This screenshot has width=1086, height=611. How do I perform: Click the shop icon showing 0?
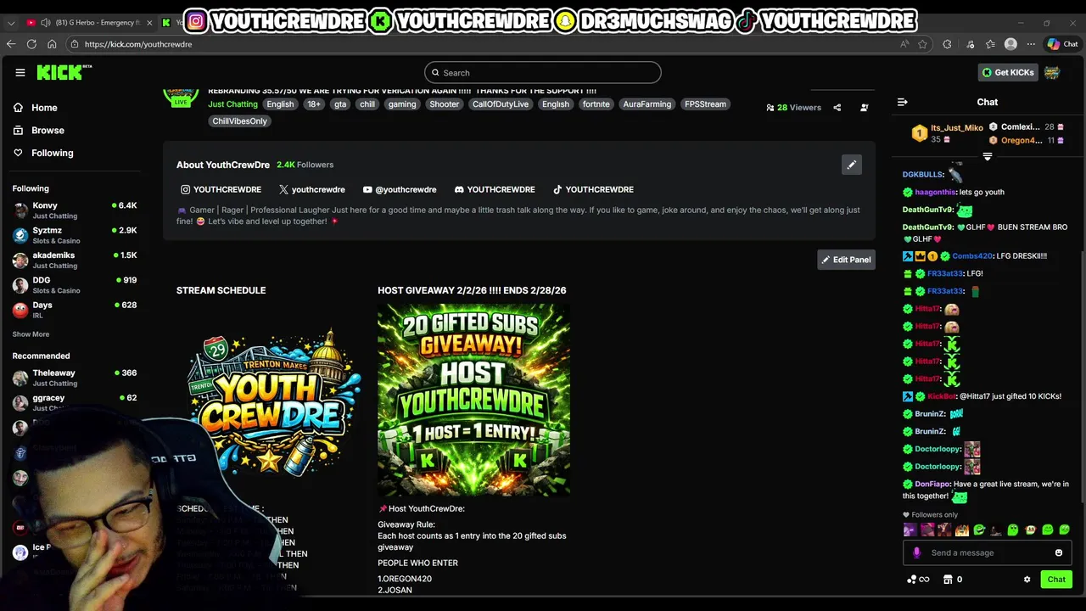point(952,580)
